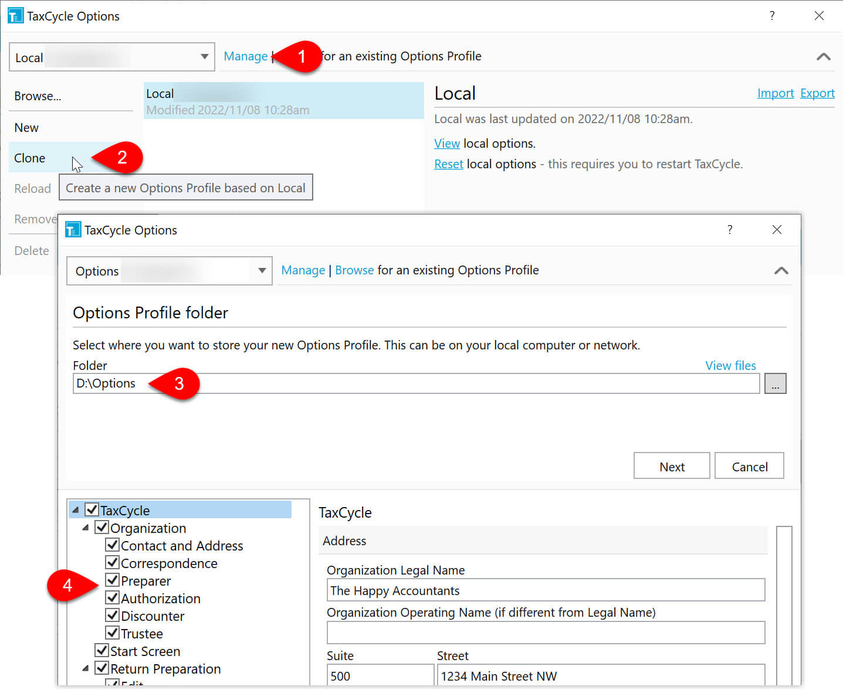Select the Trustee tree item label
The height and width of the screenshot is (690, 843).
142,634
